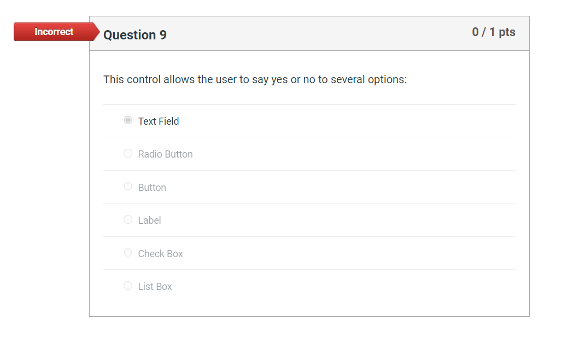Viewport: 562px width, 337px height.
Task: Click the question prompt sentence
Action: coord(255,80)
